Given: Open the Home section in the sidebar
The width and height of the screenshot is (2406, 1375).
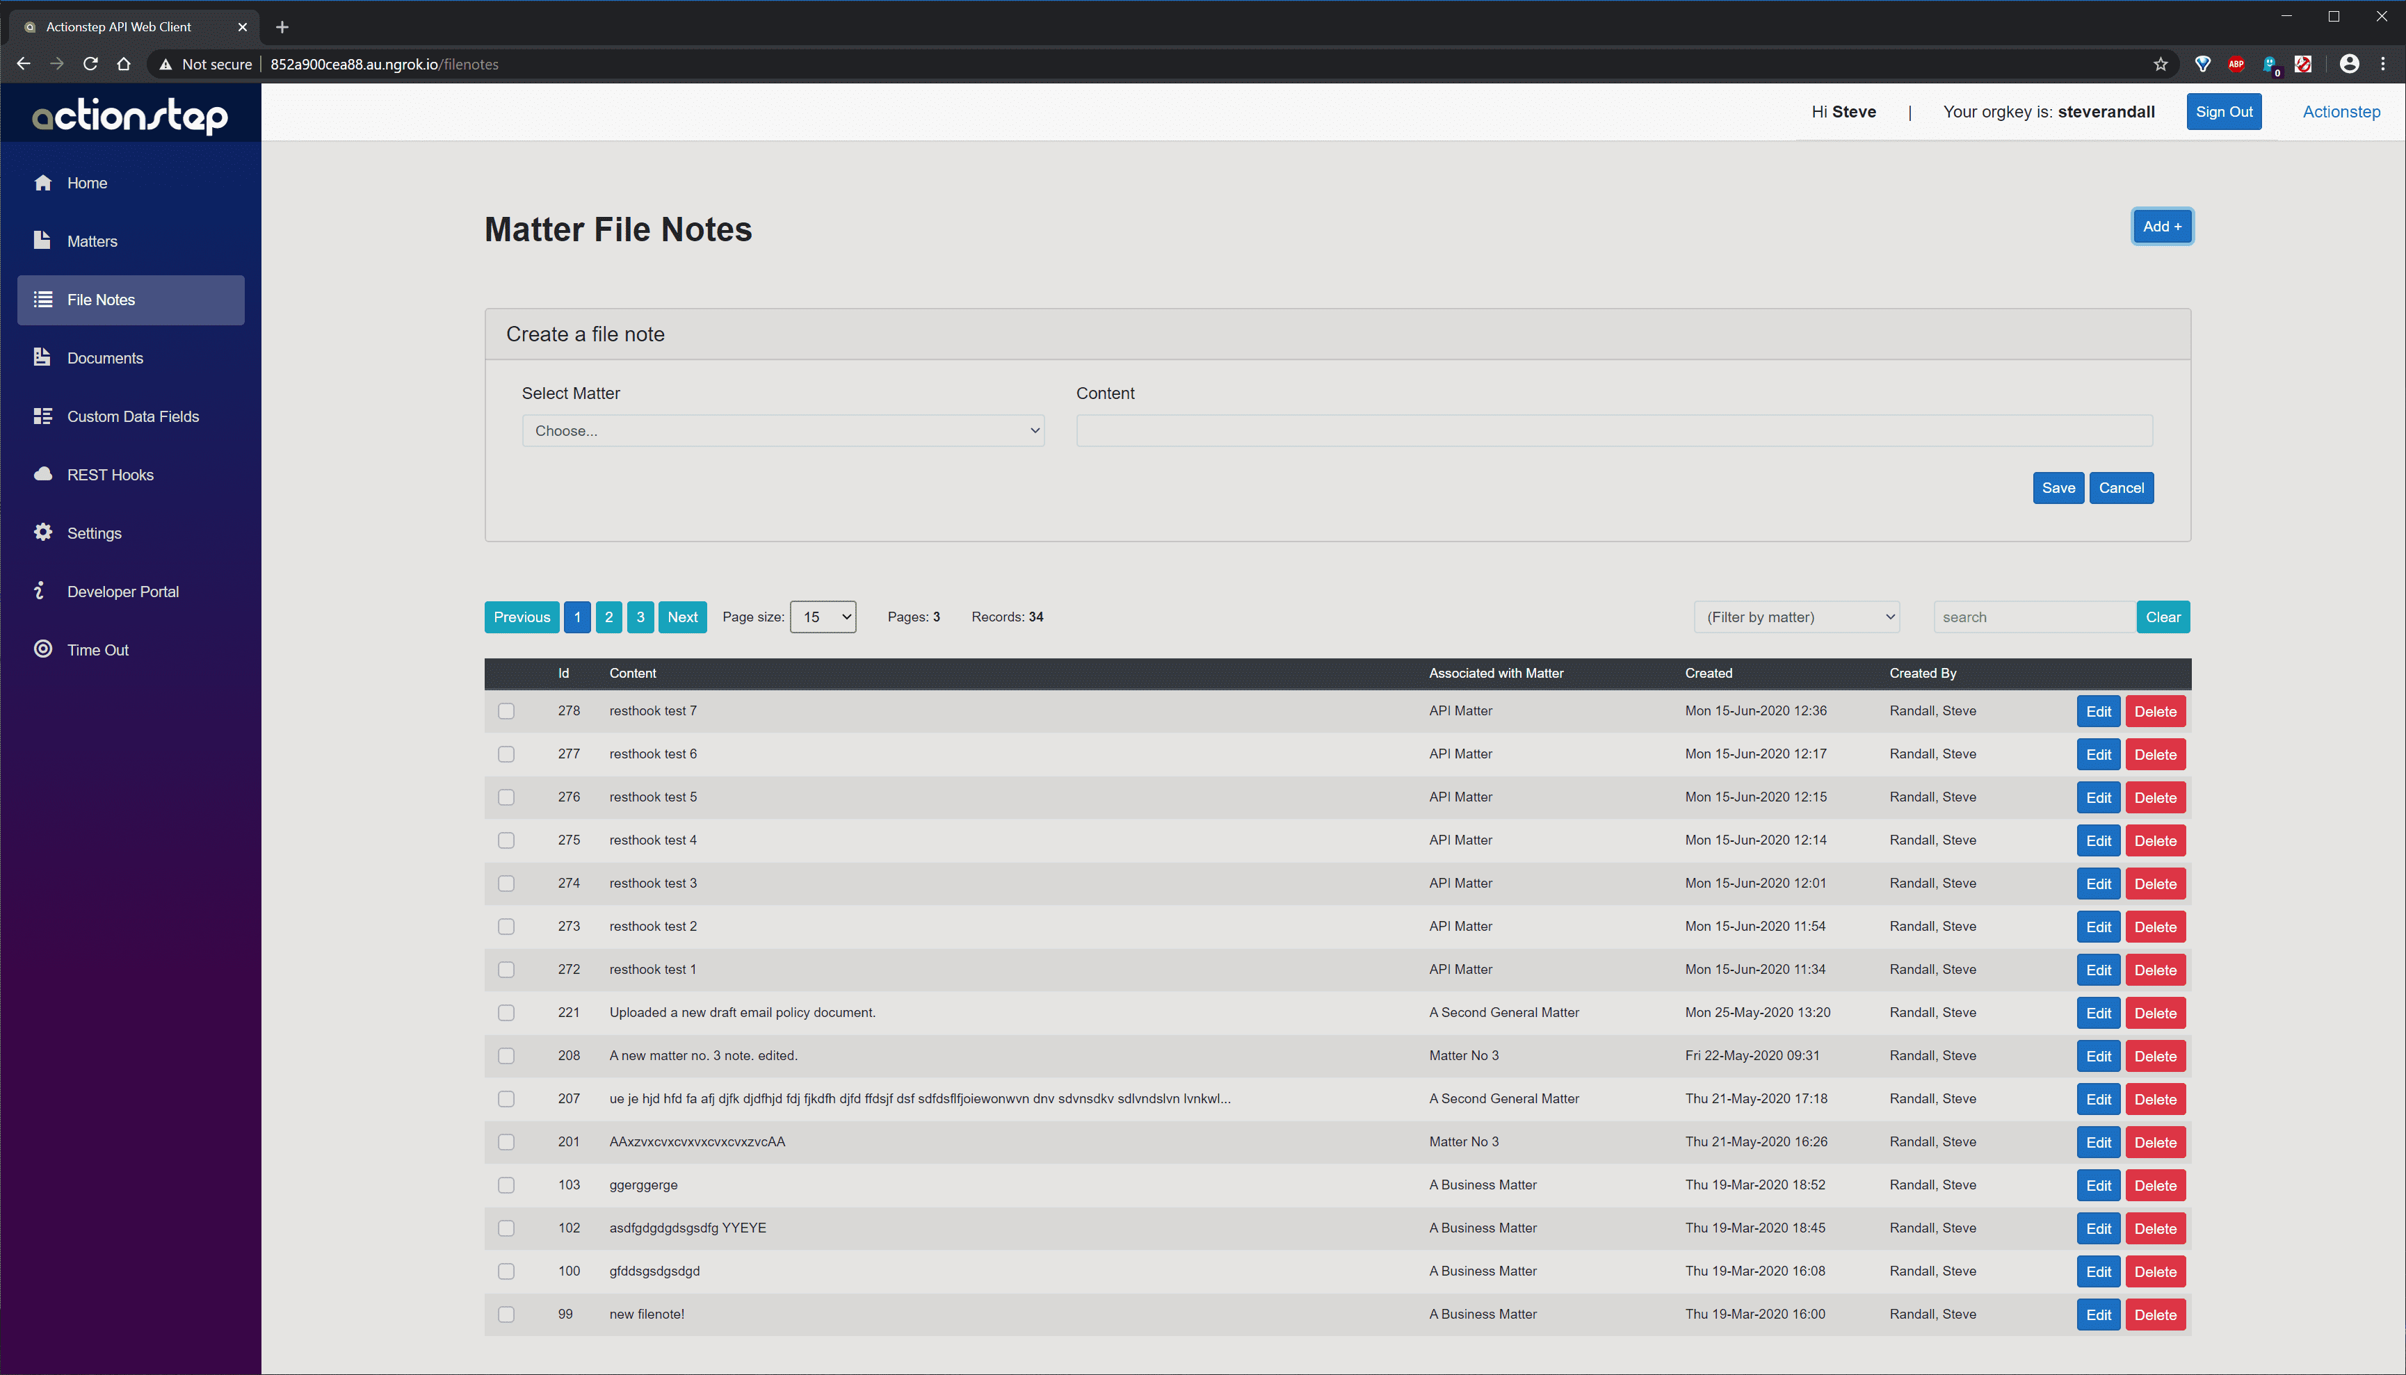Looking at the screenshot, I should 87,182.
